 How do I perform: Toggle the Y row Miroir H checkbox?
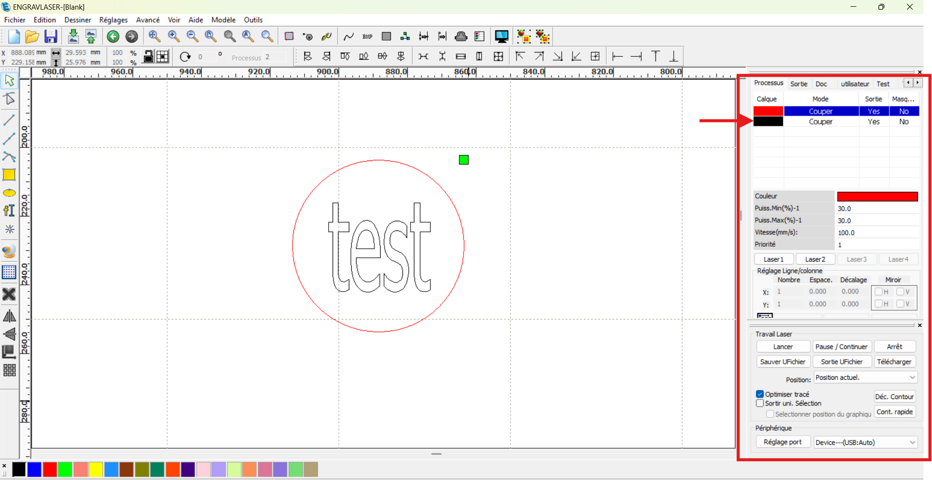(x=879, y=304)
